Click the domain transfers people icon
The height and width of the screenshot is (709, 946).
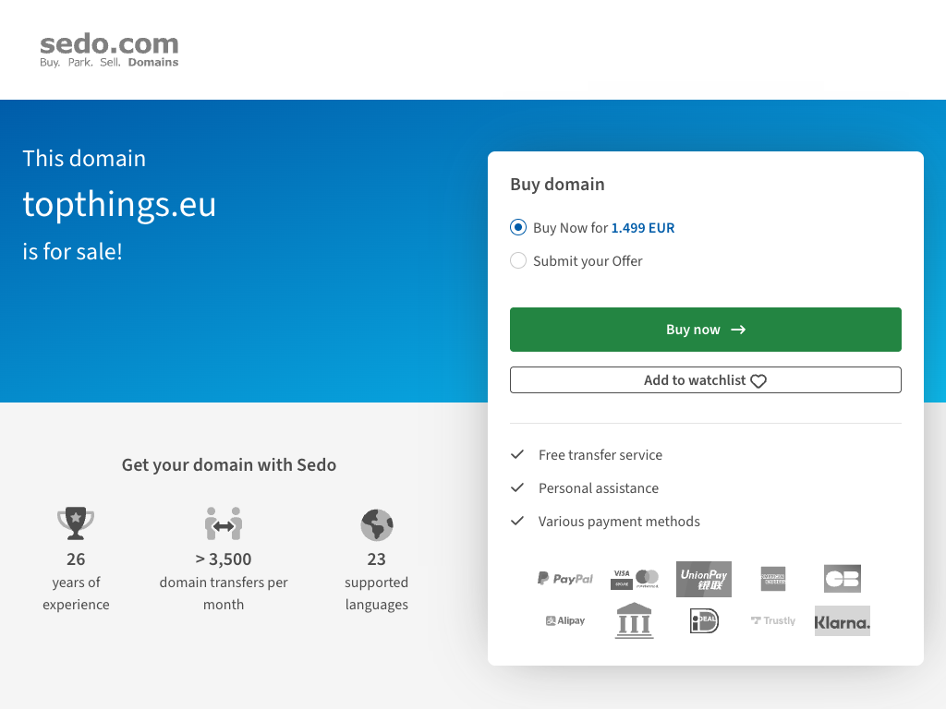click(224, 523)
